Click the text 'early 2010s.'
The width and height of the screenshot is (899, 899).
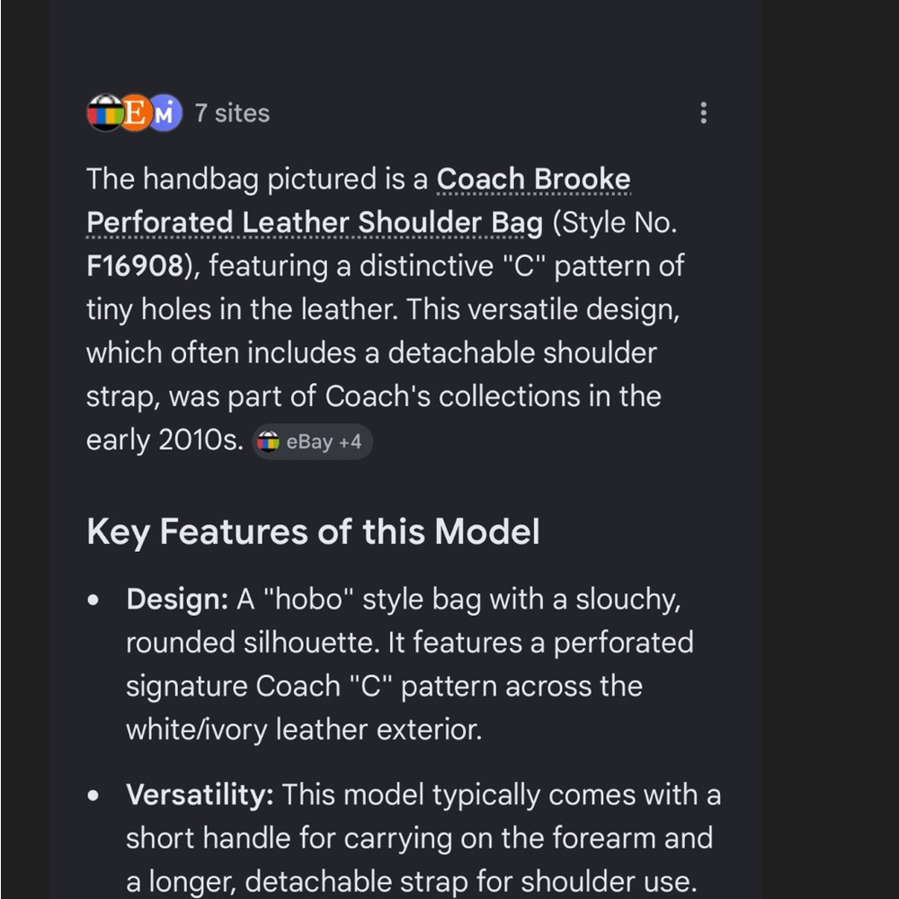[x=165, y=441]
